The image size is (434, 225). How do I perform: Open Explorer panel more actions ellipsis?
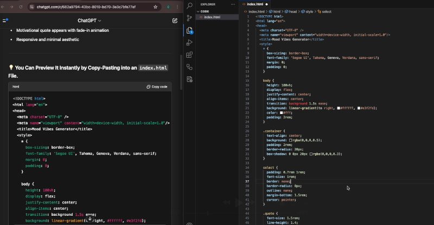pyautogui.click(x=233, y=4)
